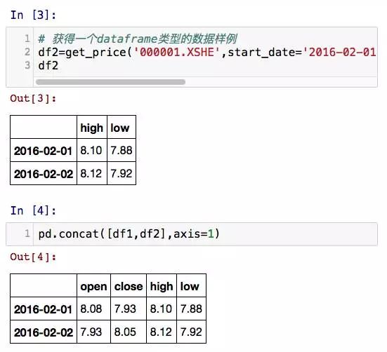The height and width of the screenshot is (352, 387).
Task: Click the 7.88 cell in Out[4] table
Action: pos(192,309)
